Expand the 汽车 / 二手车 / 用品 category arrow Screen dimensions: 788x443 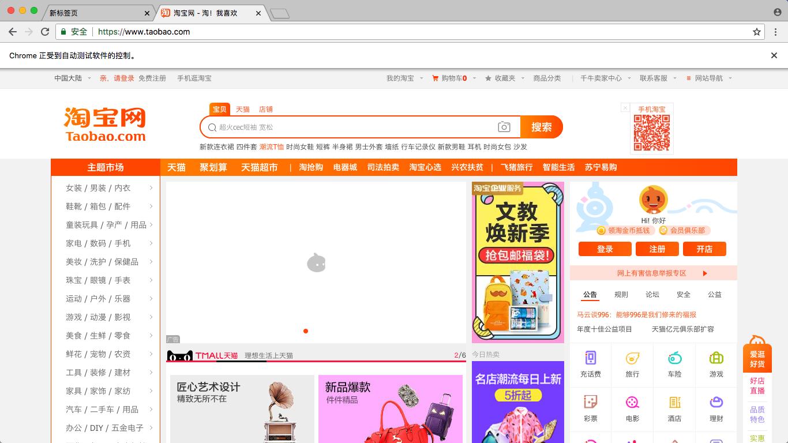pos(151,410)
